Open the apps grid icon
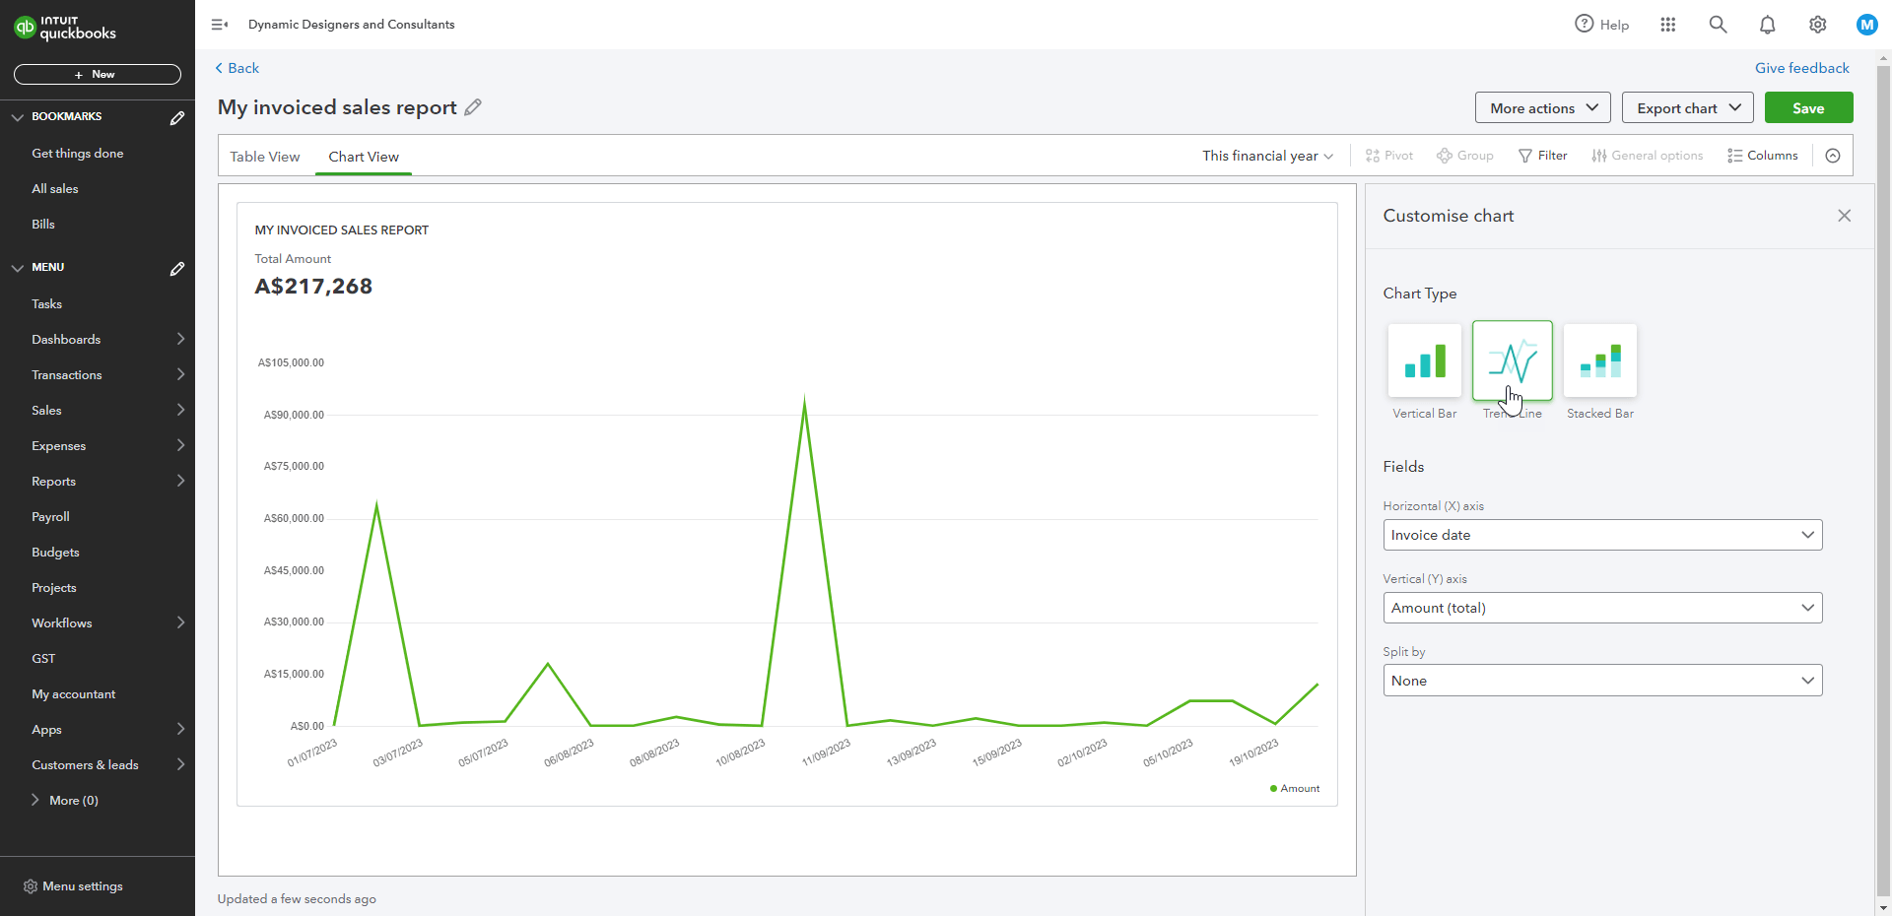 1668,25
